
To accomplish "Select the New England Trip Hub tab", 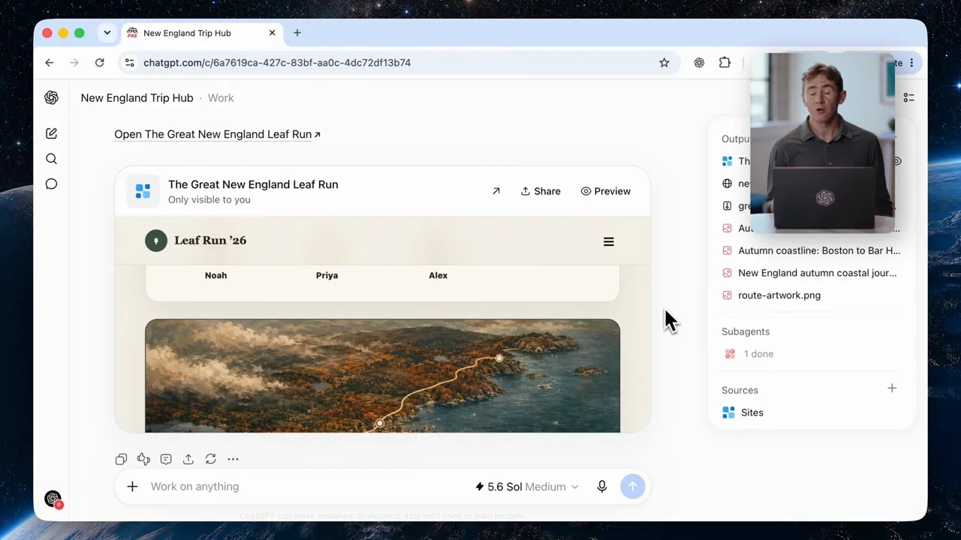I will coord(201,33).
